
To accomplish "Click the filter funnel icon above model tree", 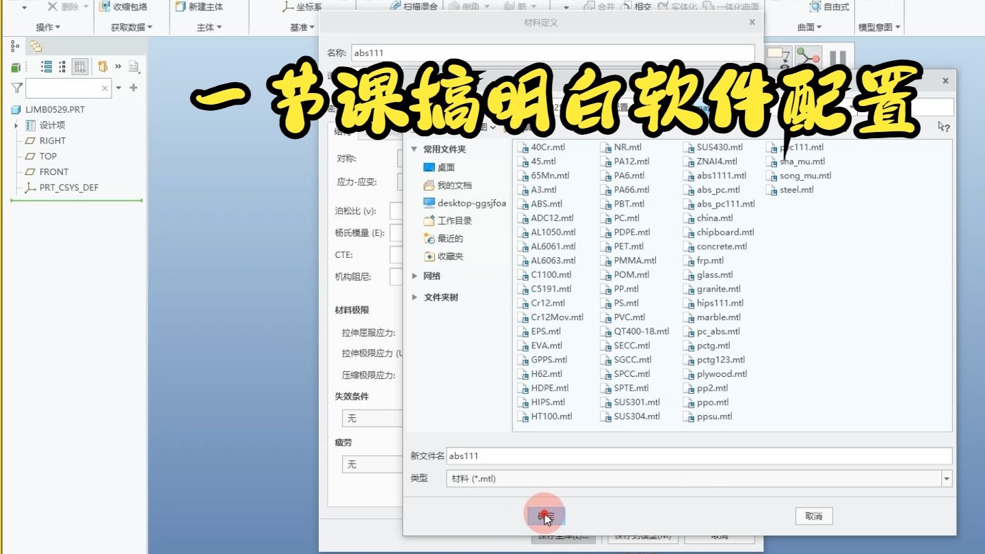I will [15, 88].
